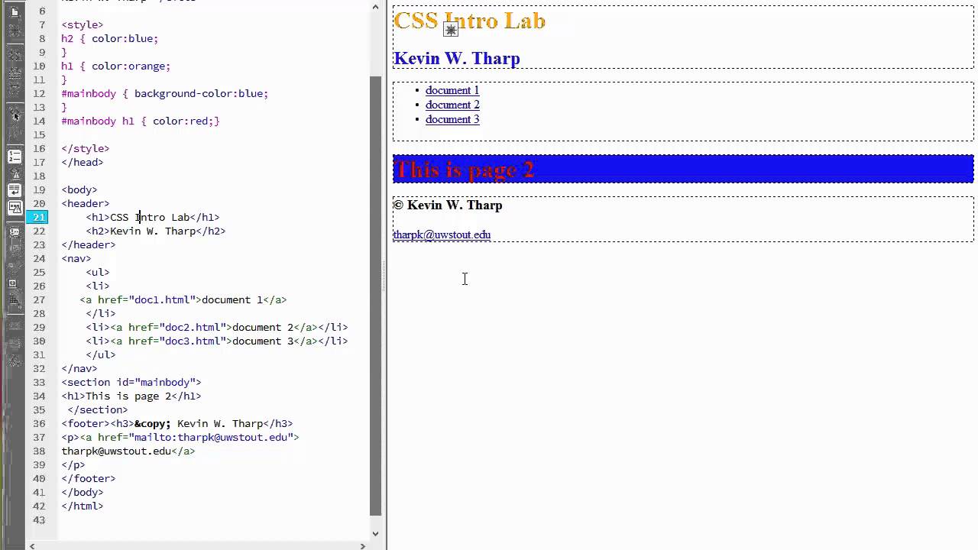Click the <header> tag on line 20
Screen dimensions: 978x550
point(86,203)
